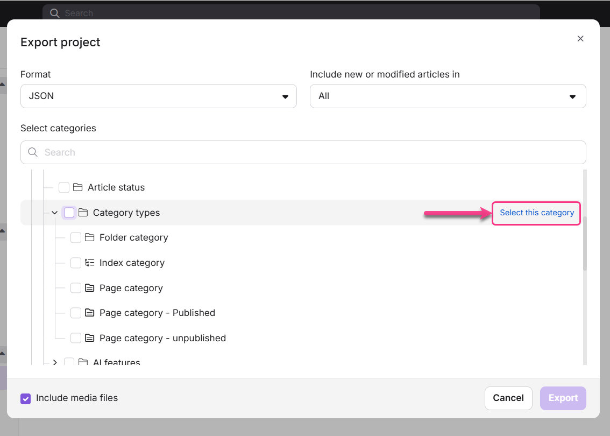Image resolution: width=610 pixels, height=436 pixels.
Task: Select the Page category label
Action: (131, 288)
